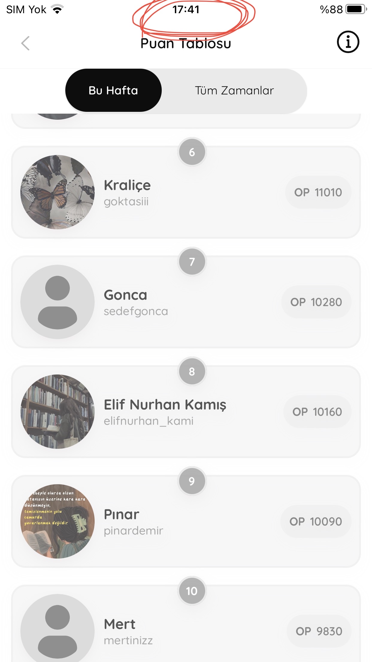Switch to the Tüm Zamanlar tab
This screenshot has height=662, width=372.
coord(234,90)
